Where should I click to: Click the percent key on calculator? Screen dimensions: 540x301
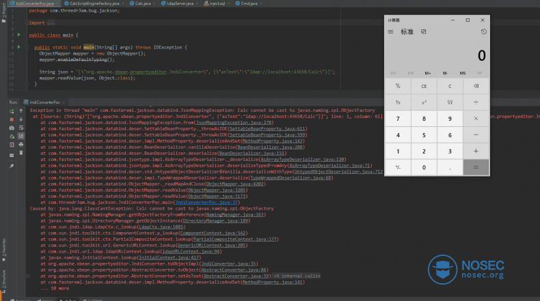[398, 86]
